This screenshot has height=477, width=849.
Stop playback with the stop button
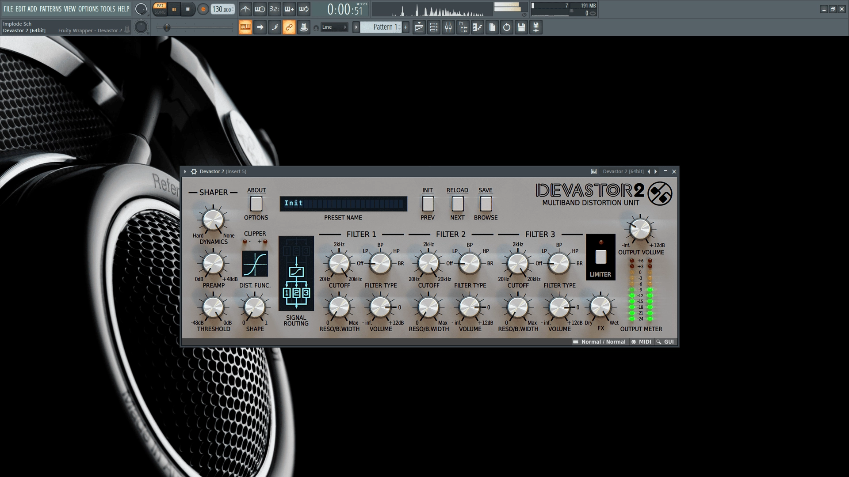coord(188,9)
